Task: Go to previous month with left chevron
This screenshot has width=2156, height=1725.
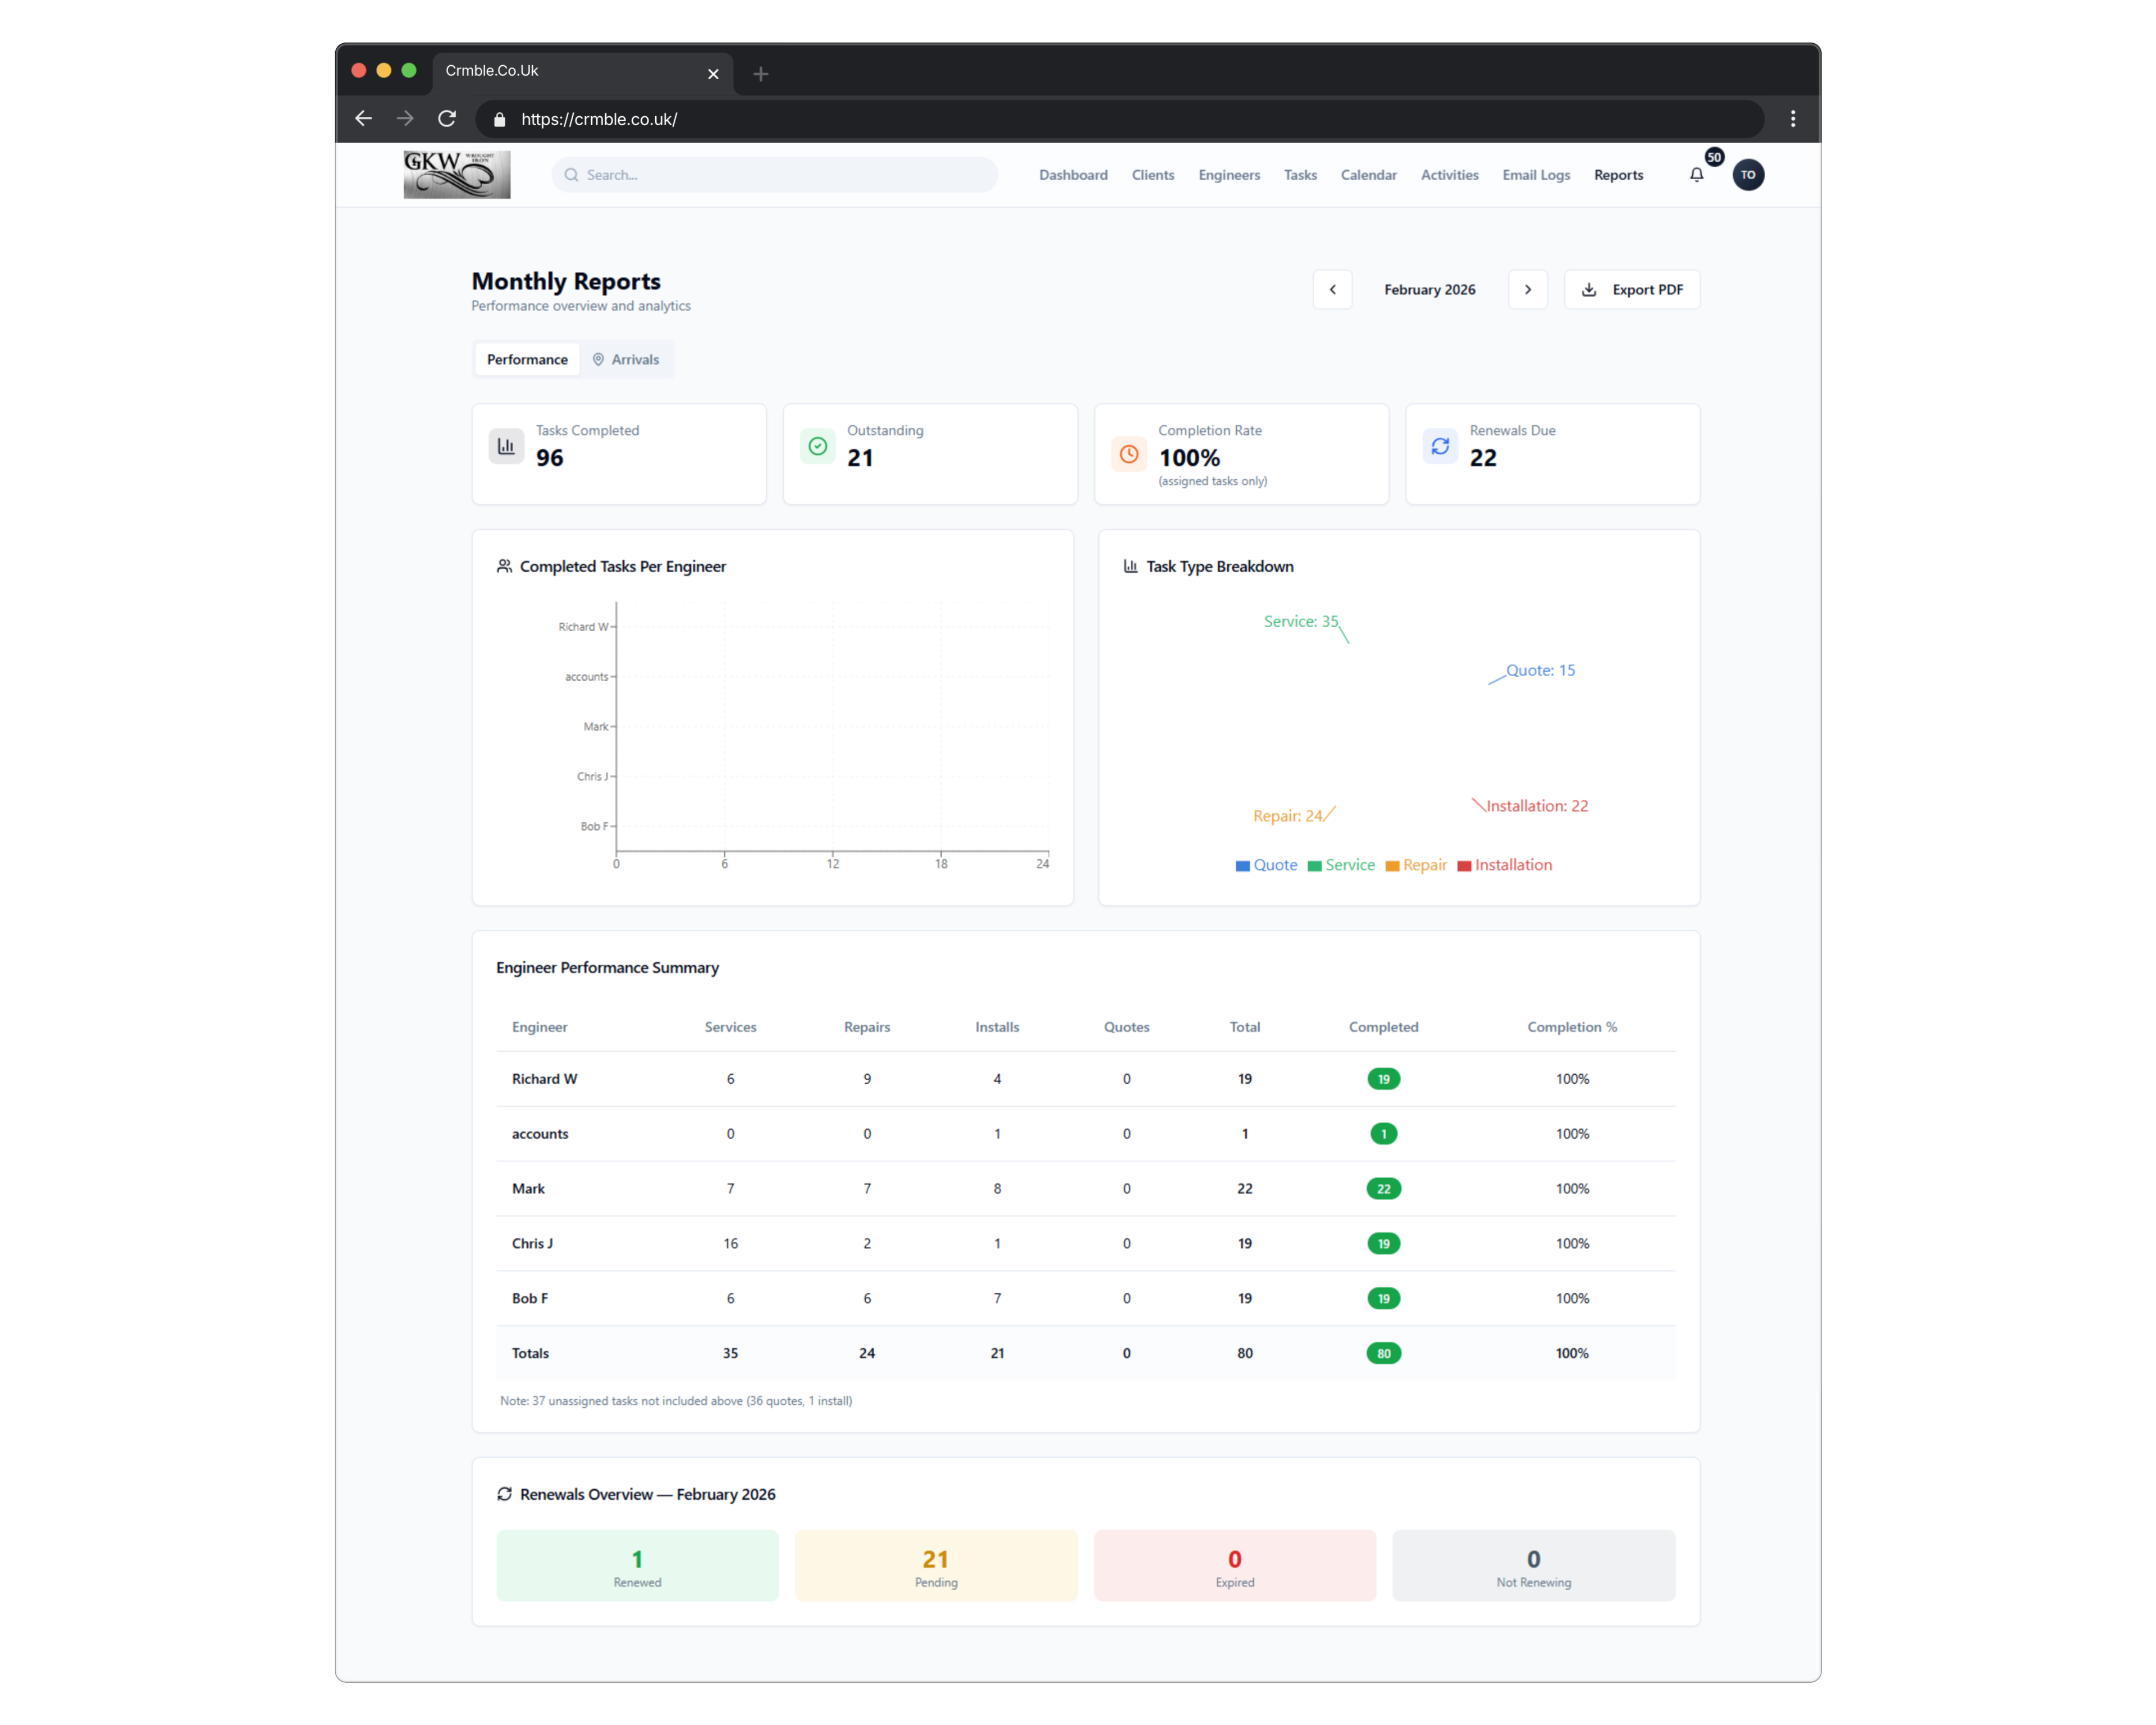Action: pos(1332,290)
